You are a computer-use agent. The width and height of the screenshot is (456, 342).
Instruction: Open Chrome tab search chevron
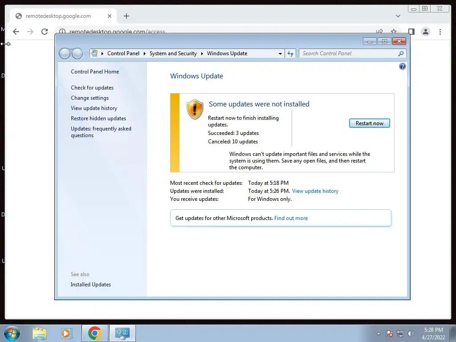click(x=398, y=16)
